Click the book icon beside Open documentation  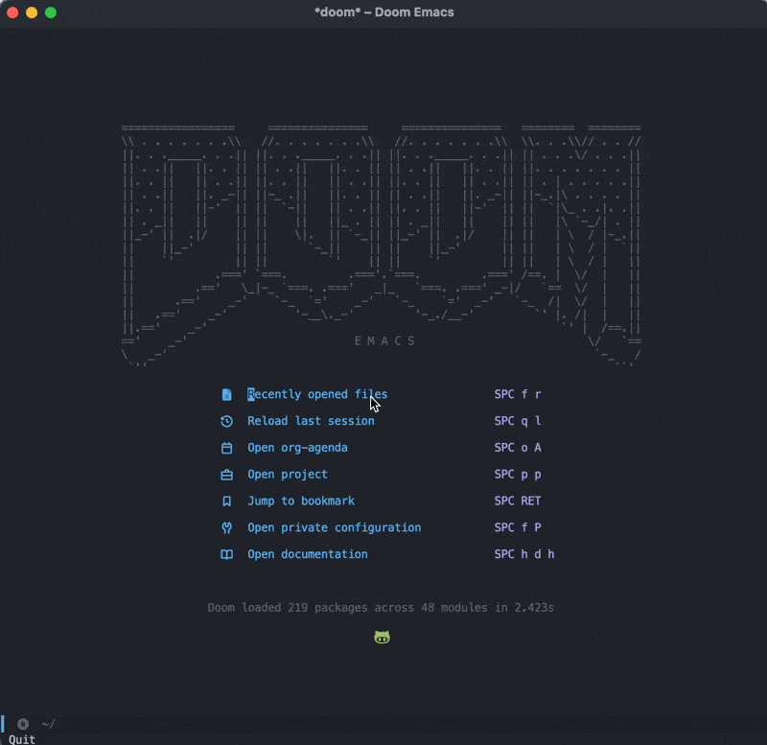click(226, 554)
